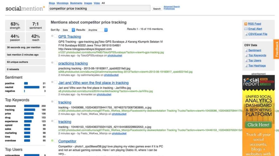Image resolution: width=279 pixels, height=156 pixels.
Task: Open the Sort By Date dropdown
Action: coord(68,30)
